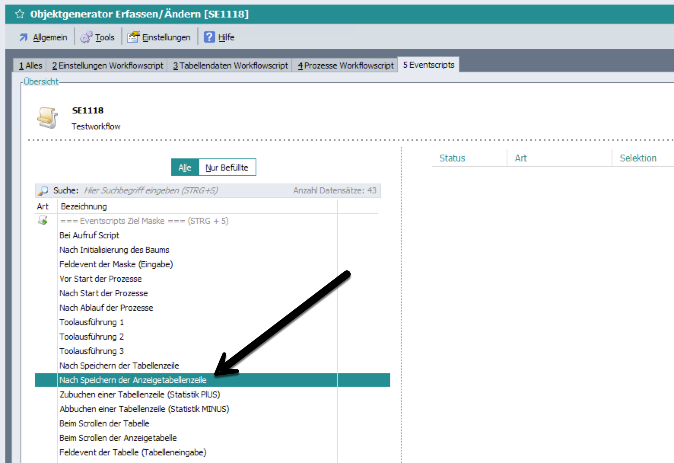
Task: Toggle the Alle filter button
Action: pos(185,168)
